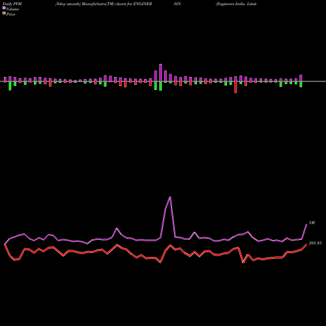326x326 pixels.
Task: Click the peak of the purple volume line
Action: coord(170,197)
